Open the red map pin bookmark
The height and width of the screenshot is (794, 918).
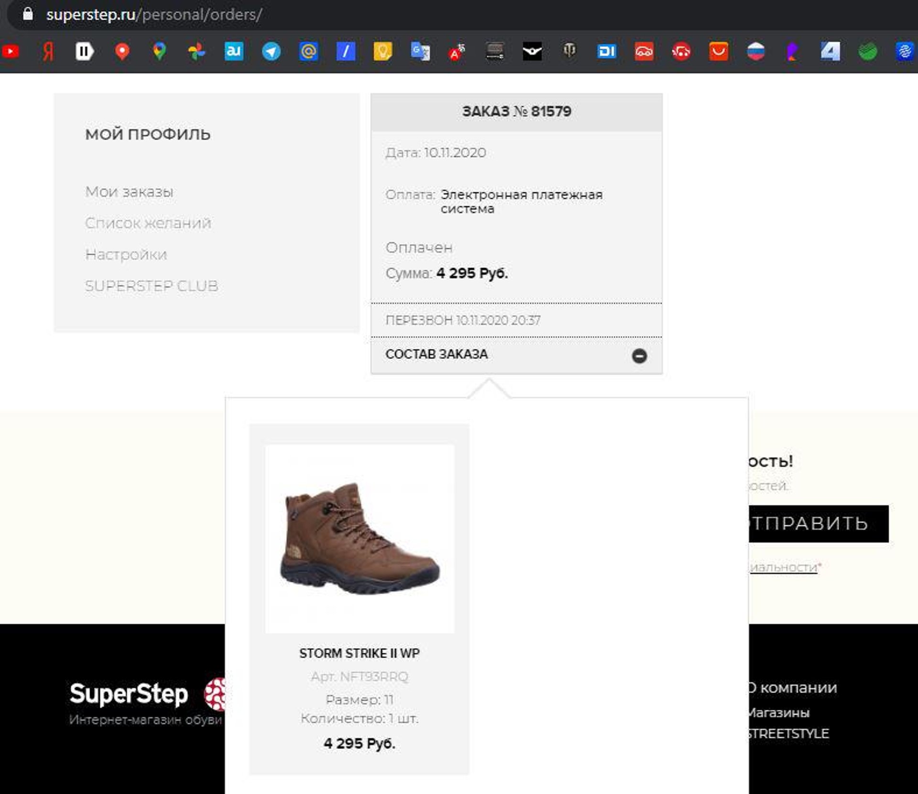coord(122,51)
